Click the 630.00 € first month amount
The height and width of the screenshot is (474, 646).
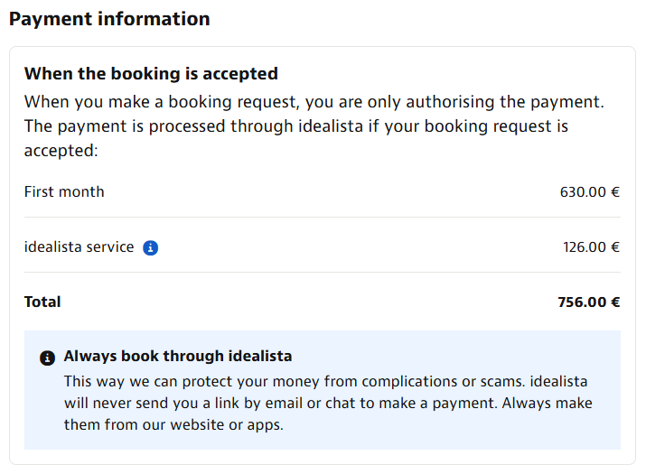[x=590, y=192]
